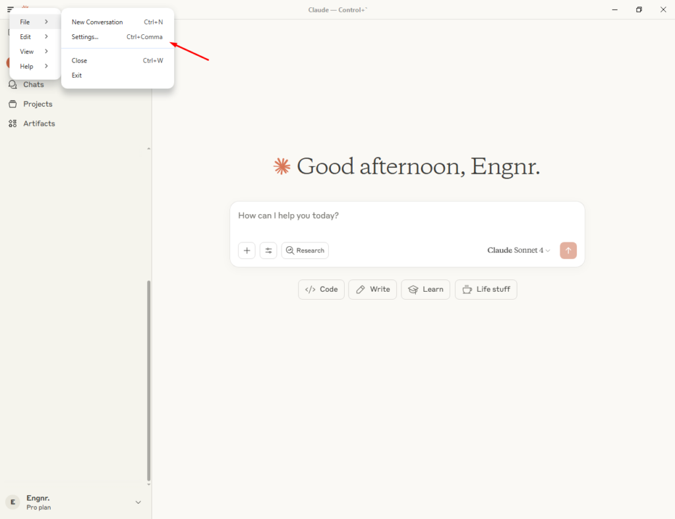
Task: Click the Write suggestion button
Action: (372, 289)
